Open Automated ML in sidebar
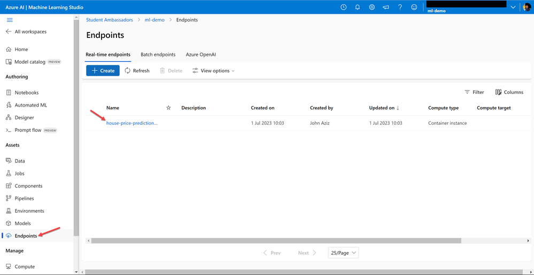 [27, 105]
